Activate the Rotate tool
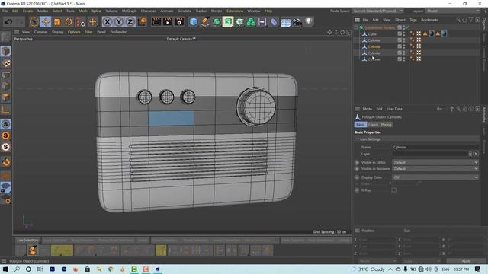This screenshot has width=488, height=274. pyautogui.click(x=69, y=22)
